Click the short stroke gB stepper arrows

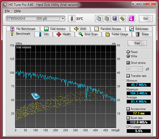click(x=141, y=69)
